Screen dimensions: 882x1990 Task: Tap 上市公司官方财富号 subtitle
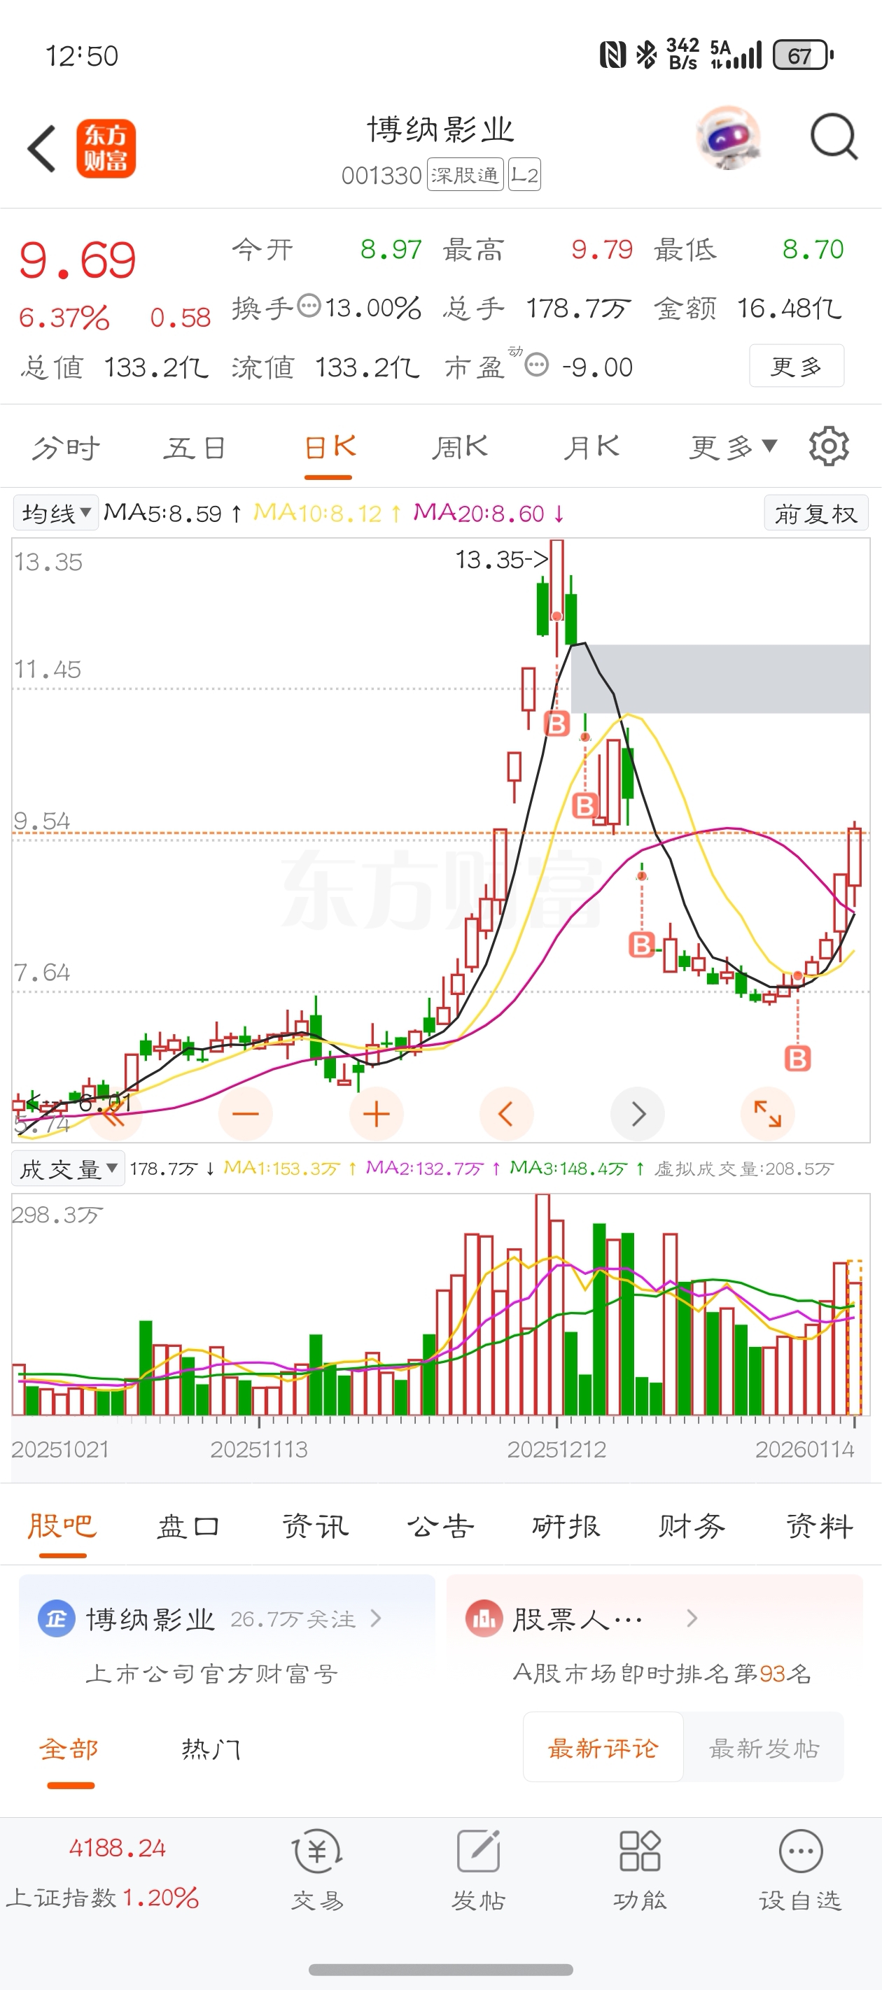point(212,1674)
